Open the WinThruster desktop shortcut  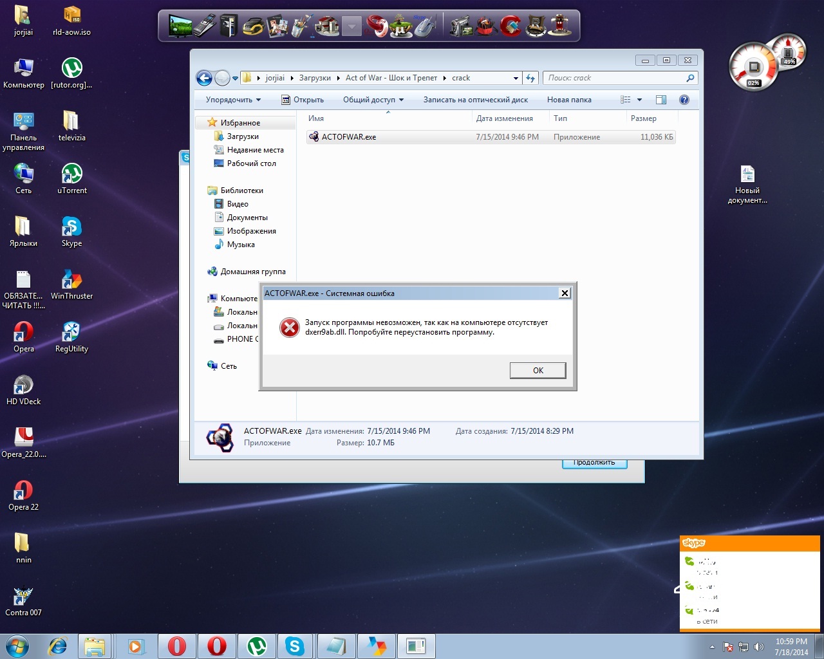71,284
